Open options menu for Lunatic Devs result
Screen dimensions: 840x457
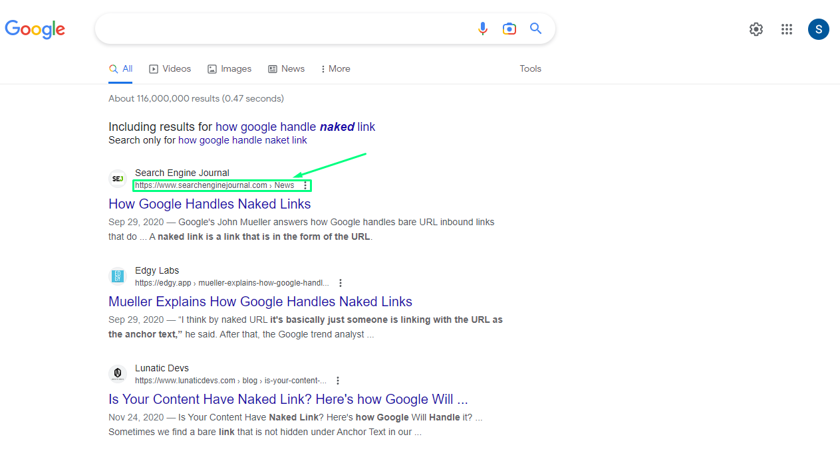click(x=338, y=381)
